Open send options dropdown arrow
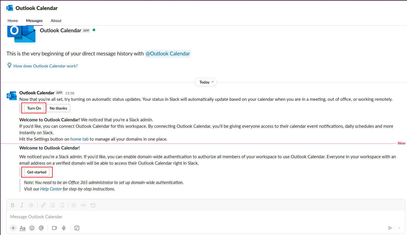Viewport: 407px width, 235px height. (399, 228)
